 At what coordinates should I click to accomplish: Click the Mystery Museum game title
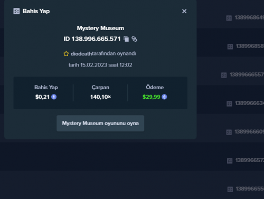click(x=100, y=28)
